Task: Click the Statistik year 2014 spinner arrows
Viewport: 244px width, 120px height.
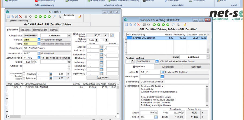Action: [97, 40]
